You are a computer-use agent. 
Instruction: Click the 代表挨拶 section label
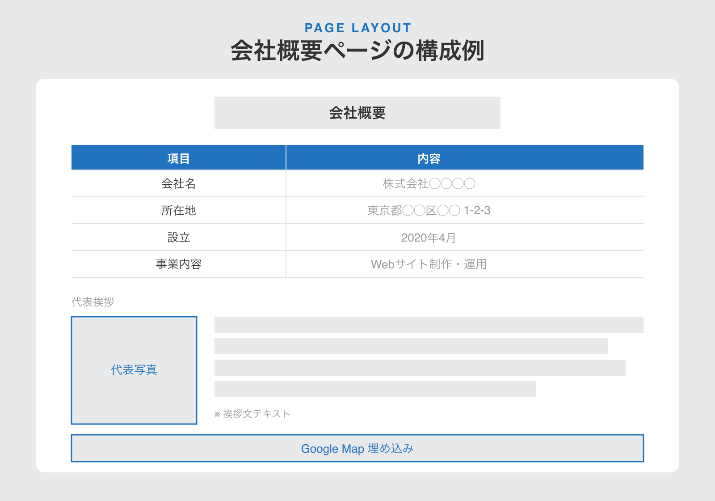point(93,302)
